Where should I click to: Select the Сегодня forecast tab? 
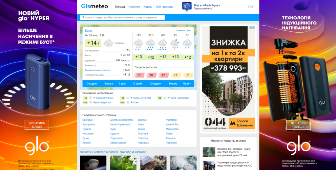[x=92, y=83]
